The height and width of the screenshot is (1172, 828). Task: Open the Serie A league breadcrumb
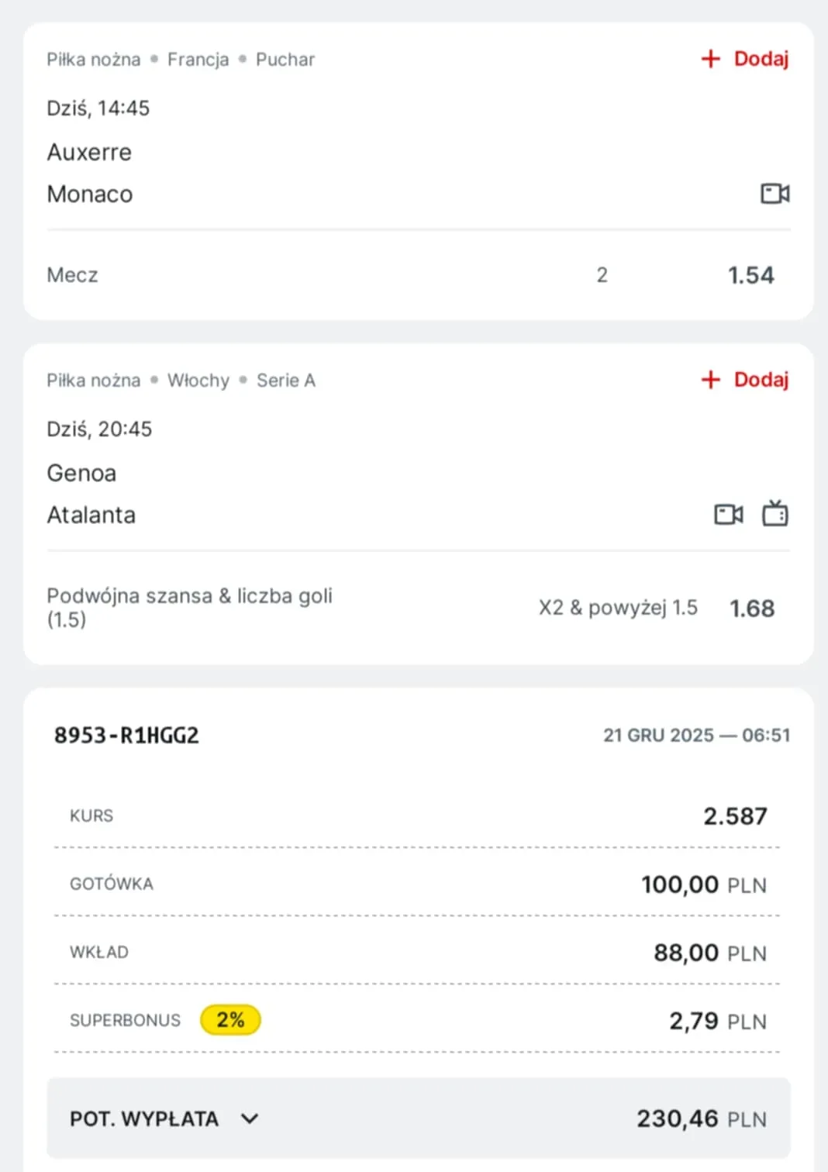click(285, 381)
